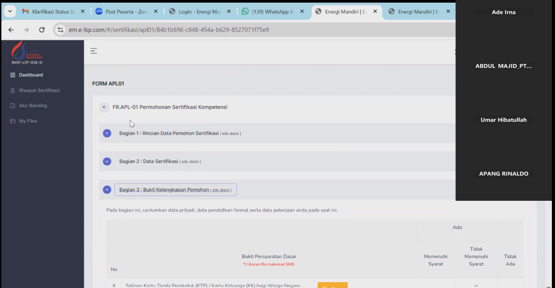Screen dimensions: 555x288
Task: Close the active Energi Mandiri tab
Action: coord(375,11)
